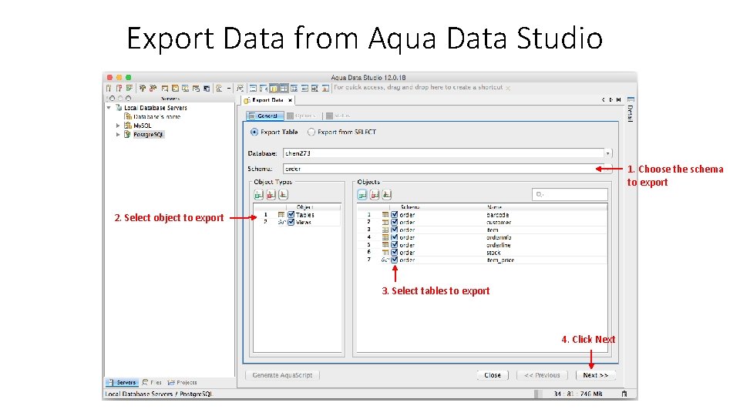Select the Export from SELECT radio button

point(311,132)
